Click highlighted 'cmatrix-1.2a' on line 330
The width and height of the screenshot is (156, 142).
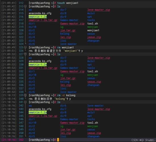coord(38,64)
